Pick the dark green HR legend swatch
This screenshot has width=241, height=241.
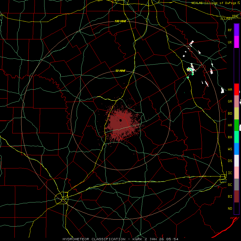point(236,125)
